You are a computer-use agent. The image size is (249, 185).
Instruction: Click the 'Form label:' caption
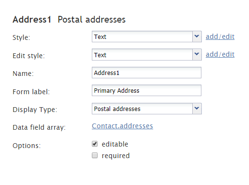pos(31,92)
